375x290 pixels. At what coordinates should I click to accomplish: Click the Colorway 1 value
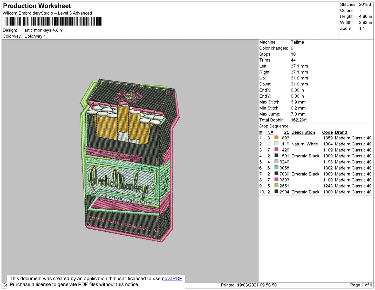coord(35,36)
